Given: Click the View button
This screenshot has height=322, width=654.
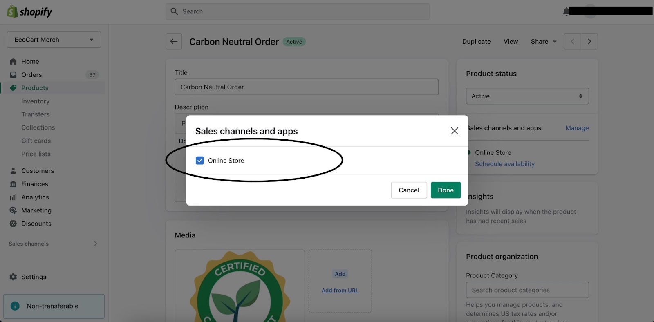Looking at the screenshot, I should [x=511, y=42].
